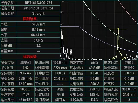Select the amplitude 57.0 % reading
This screenshot has width=138, height=103.
tap(38, 40)
